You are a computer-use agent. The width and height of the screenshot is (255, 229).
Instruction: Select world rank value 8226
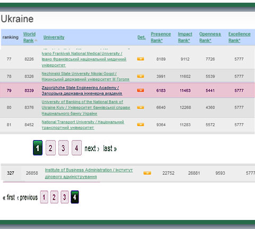coord(29,59)
